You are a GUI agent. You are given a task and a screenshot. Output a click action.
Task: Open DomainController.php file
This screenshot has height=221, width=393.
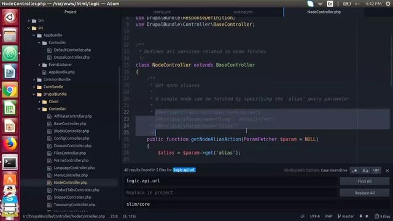[x=72, y=145]
